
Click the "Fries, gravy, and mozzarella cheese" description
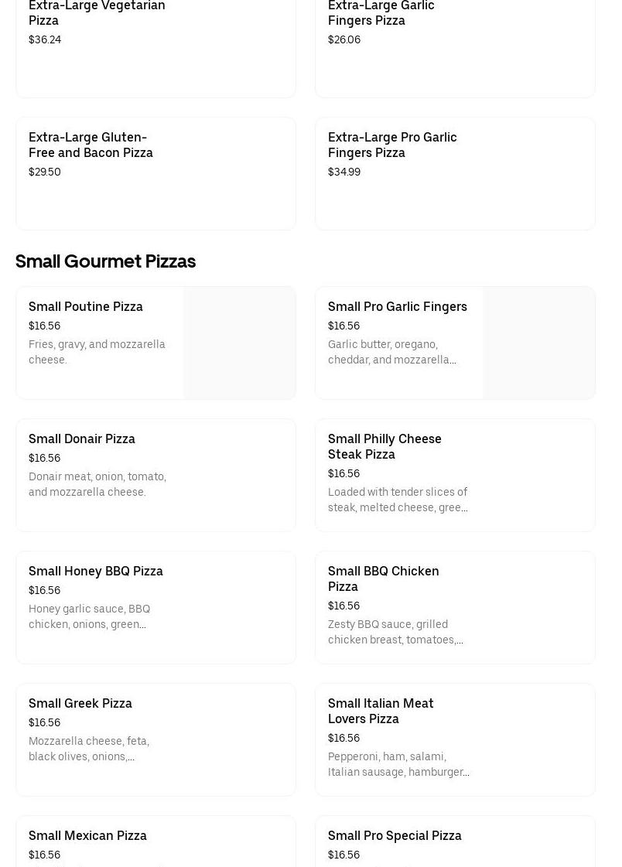pyautogui.click(x=97, y=352)
